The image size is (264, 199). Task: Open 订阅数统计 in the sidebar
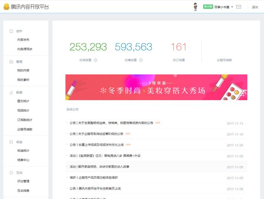point(25,120)
